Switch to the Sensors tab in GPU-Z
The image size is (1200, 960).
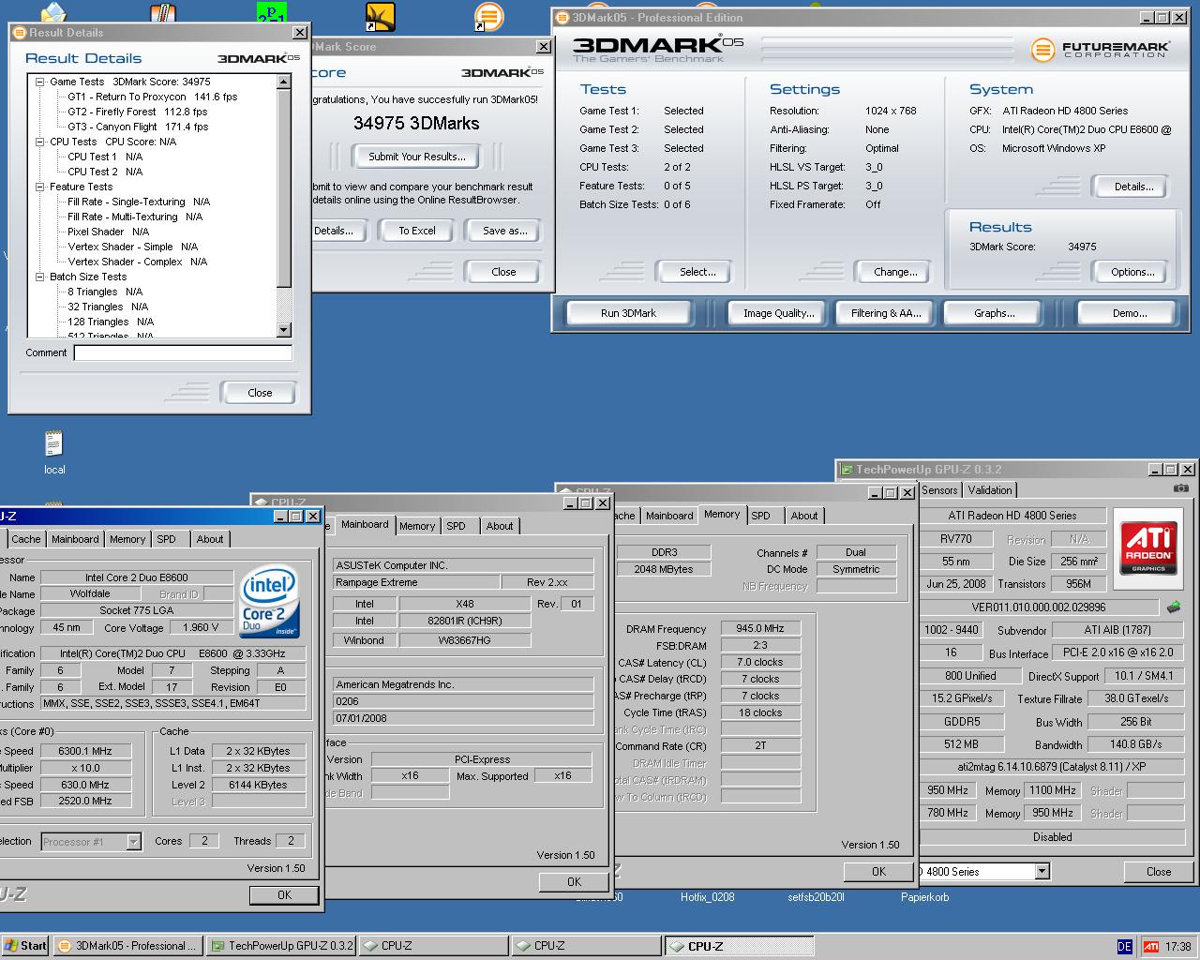(939, 490)
